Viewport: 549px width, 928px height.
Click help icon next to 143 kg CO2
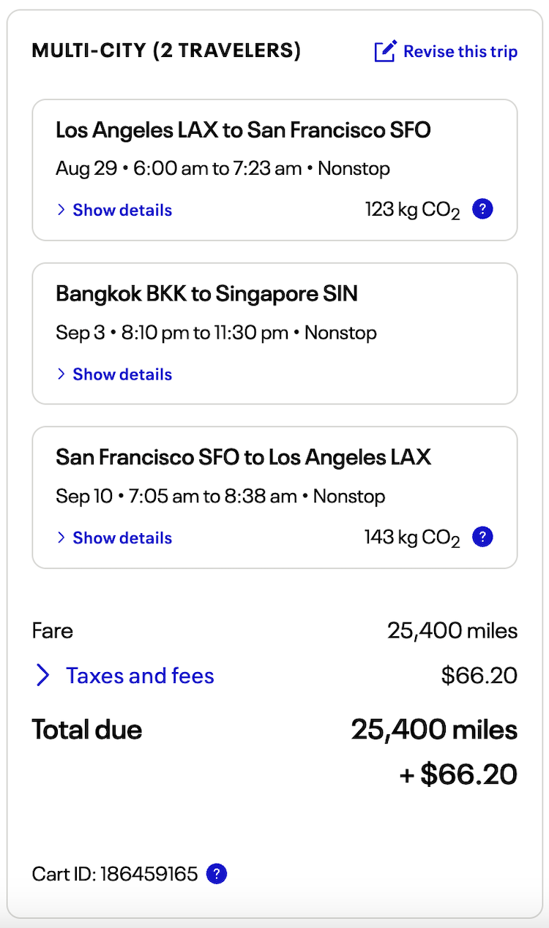482,537
